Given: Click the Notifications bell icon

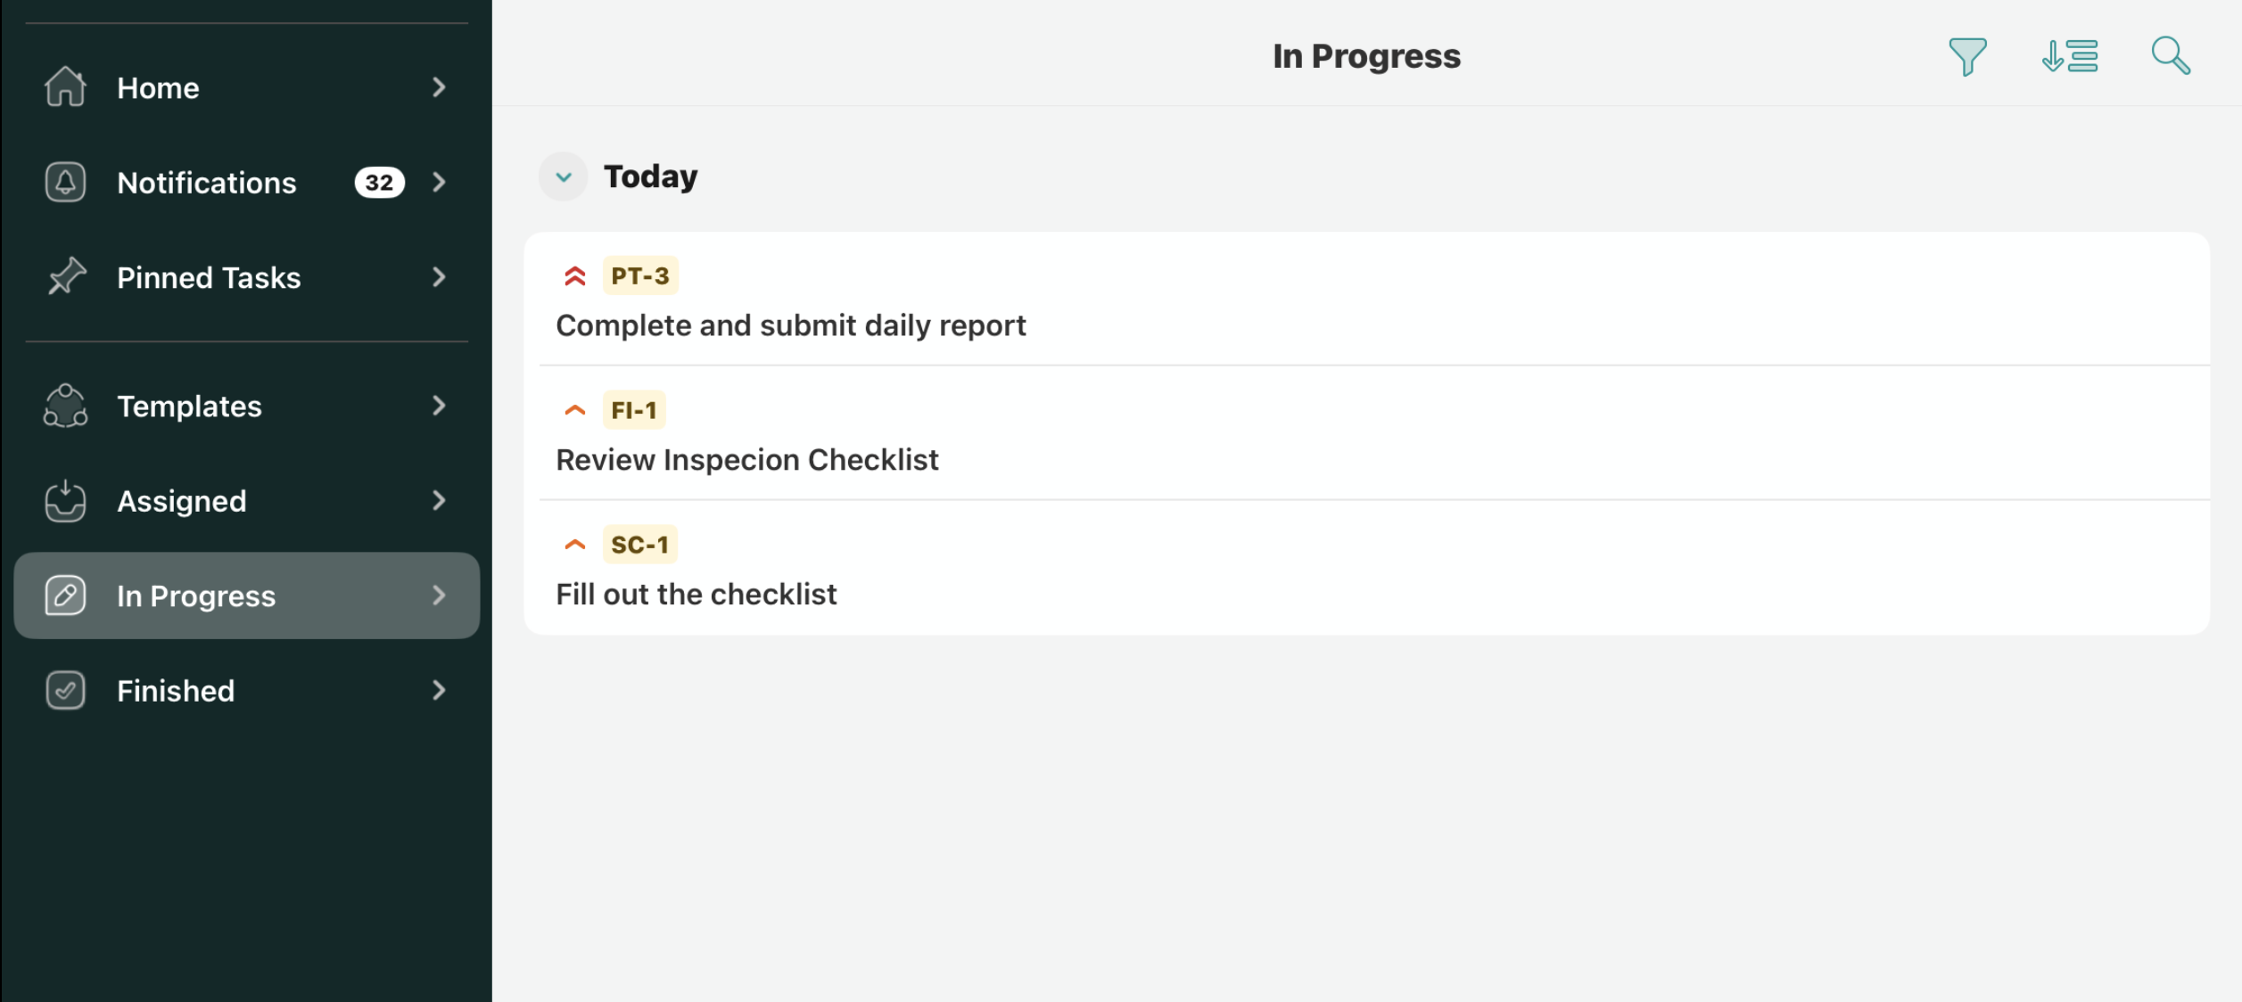Looking at the screenshot, I should click(x=65, y=182).
